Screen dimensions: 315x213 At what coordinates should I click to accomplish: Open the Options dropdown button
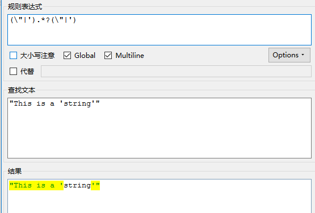(289, 55)
